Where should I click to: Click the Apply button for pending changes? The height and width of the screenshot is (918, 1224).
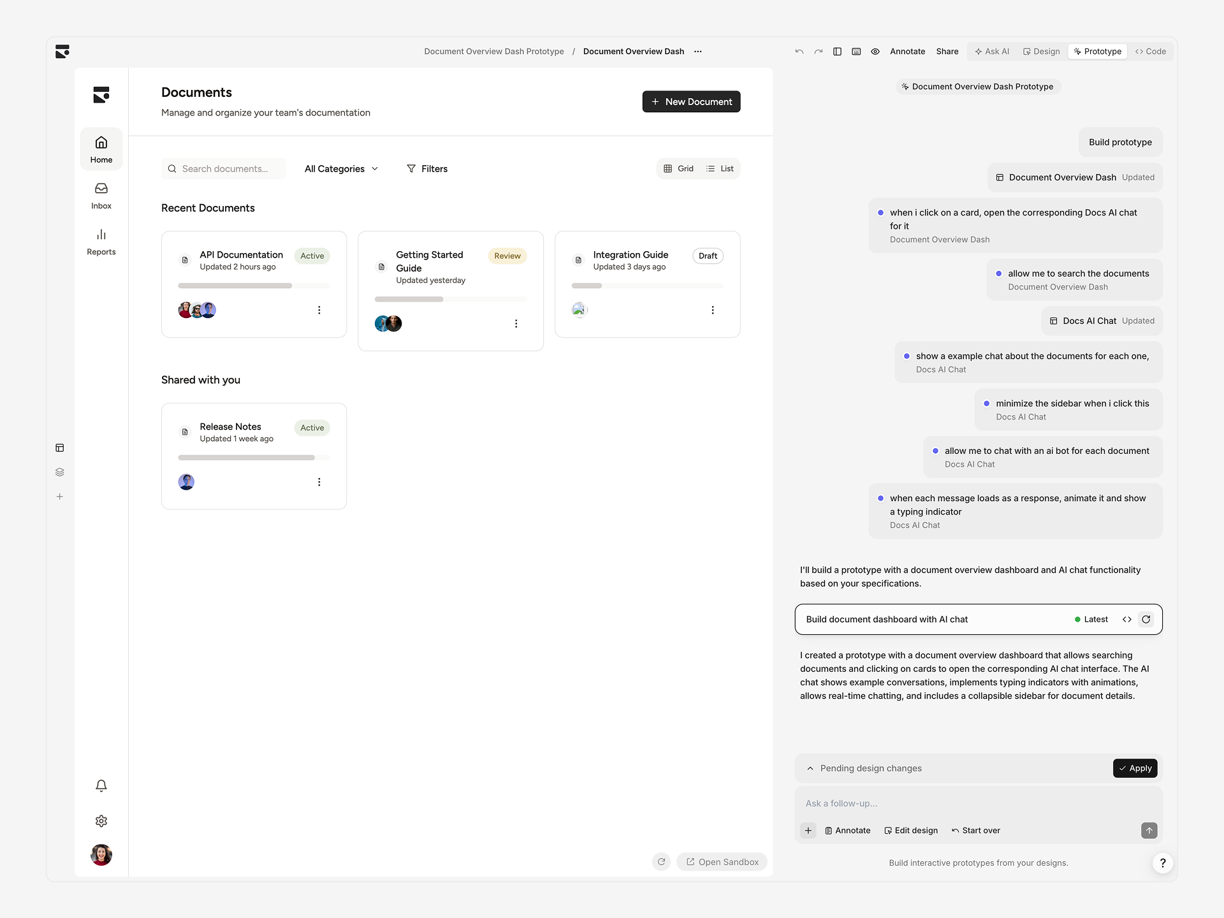point(1135,768)
